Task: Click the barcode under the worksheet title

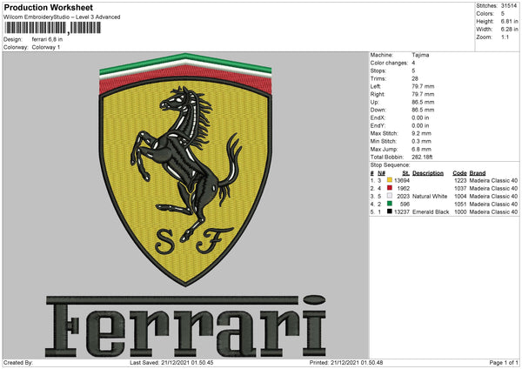Action: tap(52, 28)
